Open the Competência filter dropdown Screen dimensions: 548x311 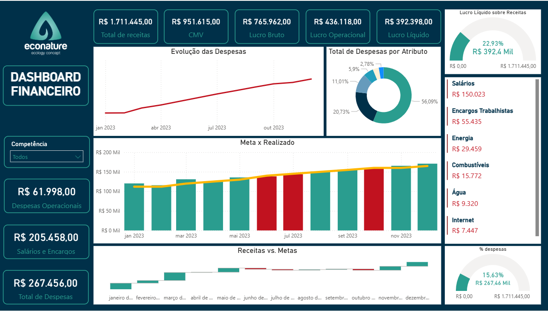[x=46, y=156]
